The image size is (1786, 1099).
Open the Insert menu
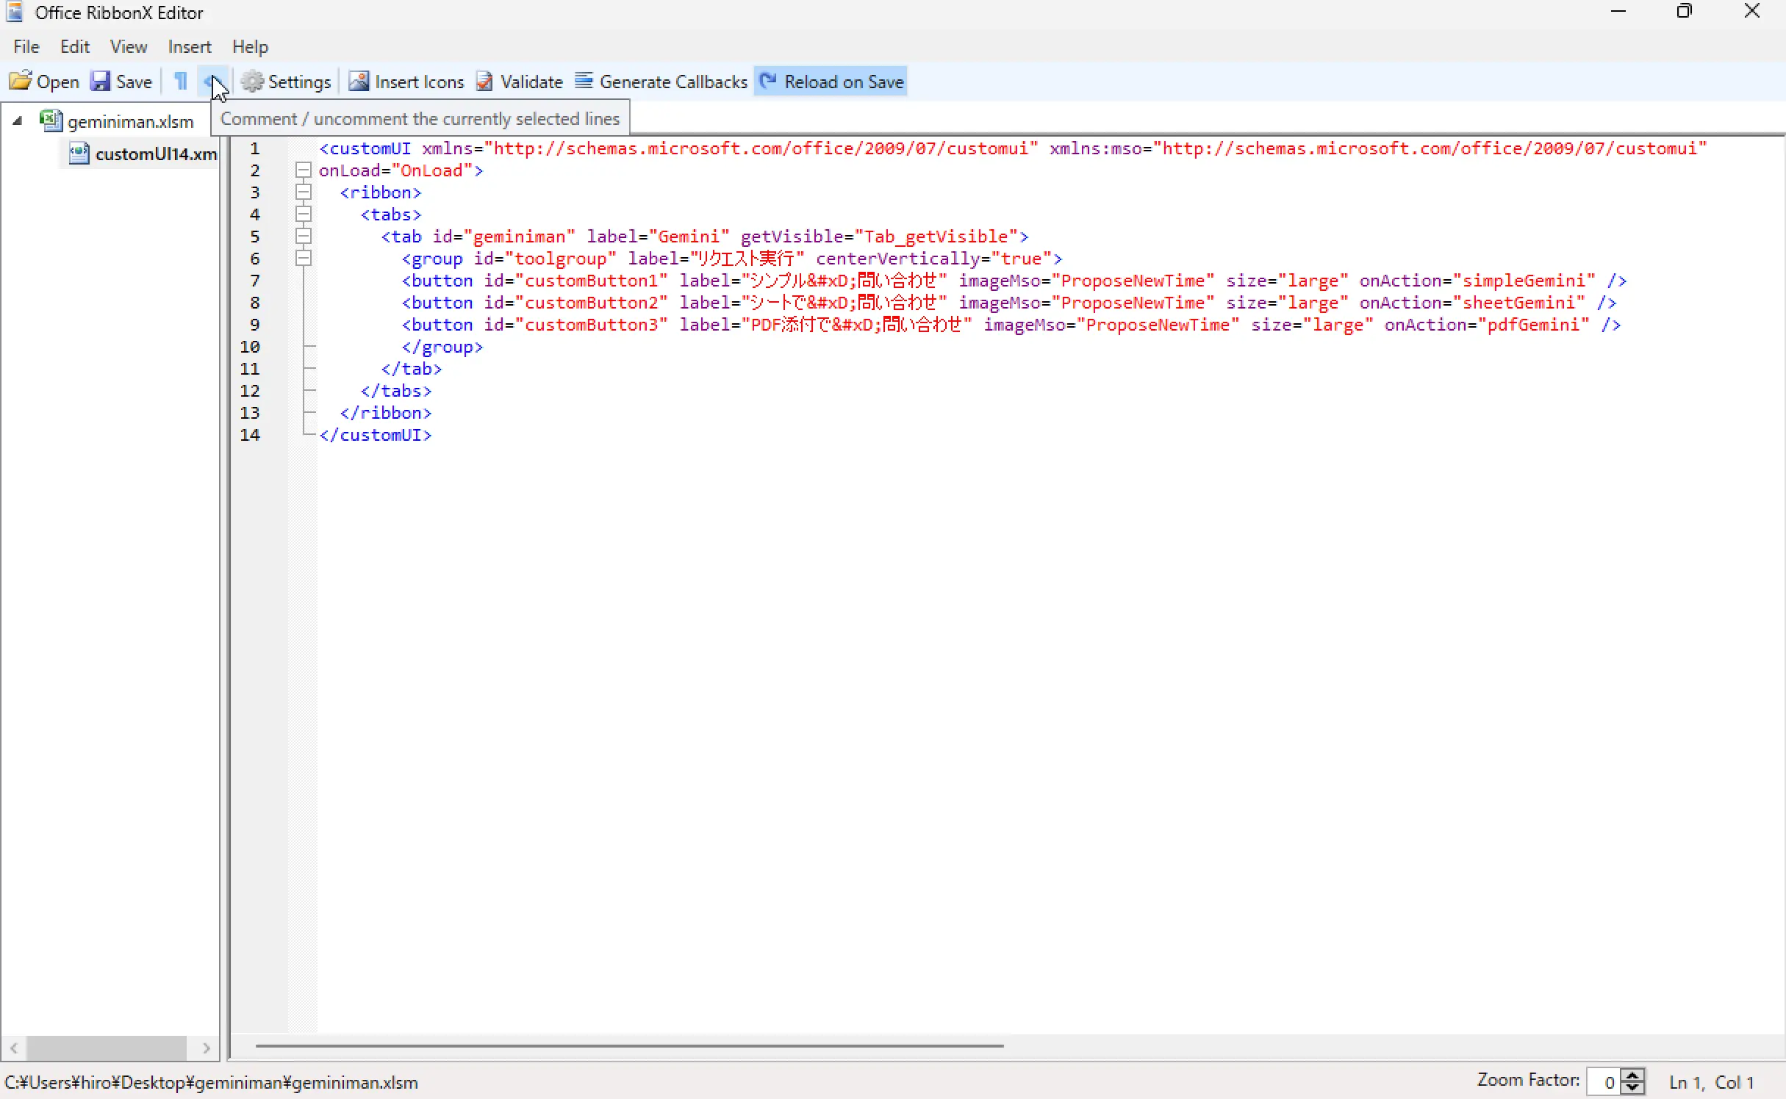[189, 47]
